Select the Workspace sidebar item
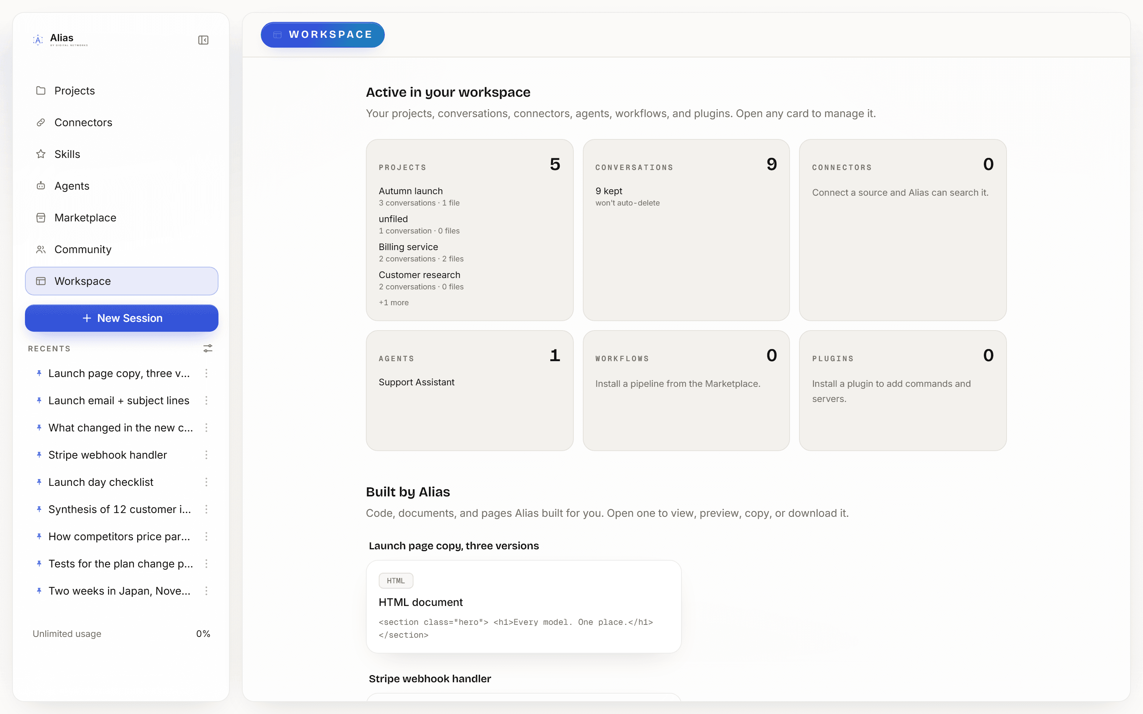1143x714 pixels. pos(121,281)
